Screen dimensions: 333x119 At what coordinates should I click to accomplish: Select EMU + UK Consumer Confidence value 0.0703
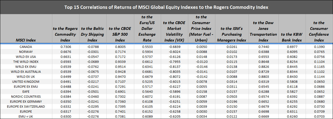click(x=319, y=117)
